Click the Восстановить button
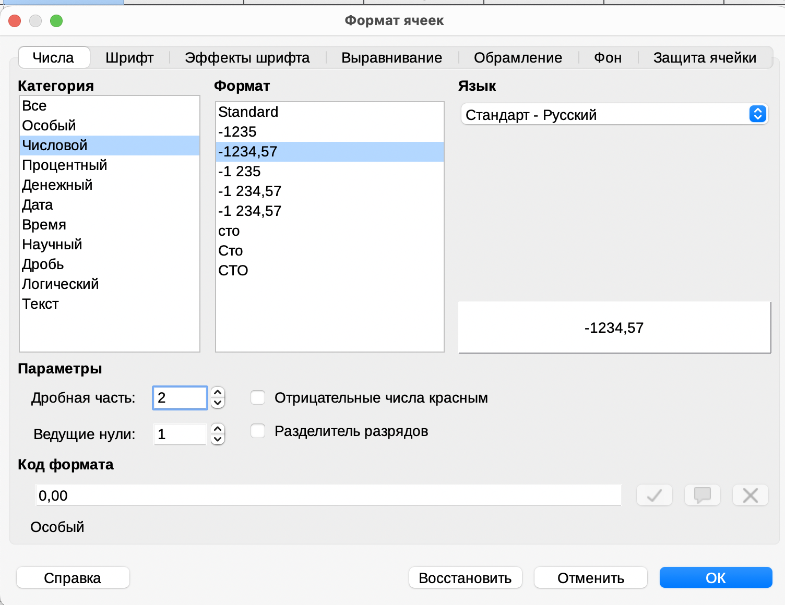Screen dimensions: 785x605 click(x=465, y=578)
